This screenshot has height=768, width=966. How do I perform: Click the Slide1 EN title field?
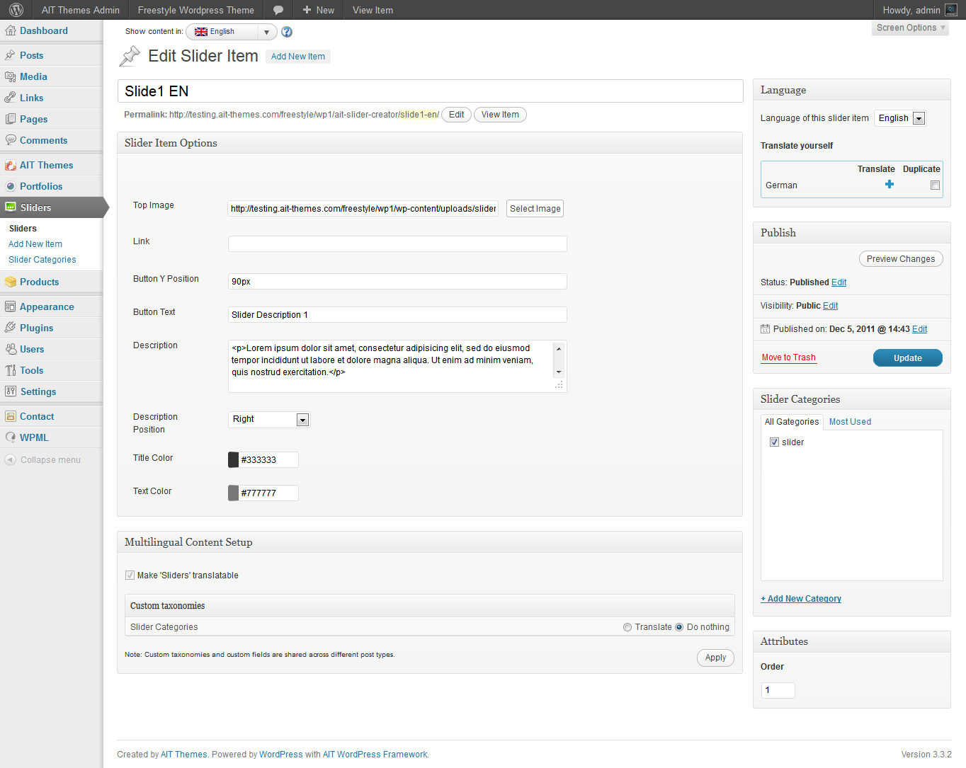(x=430, y=91)
